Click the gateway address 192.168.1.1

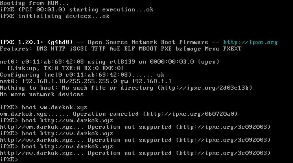(151, 81)
